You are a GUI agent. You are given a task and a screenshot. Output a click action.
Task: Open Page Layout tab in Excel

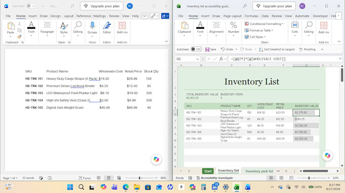pos(232,16)
